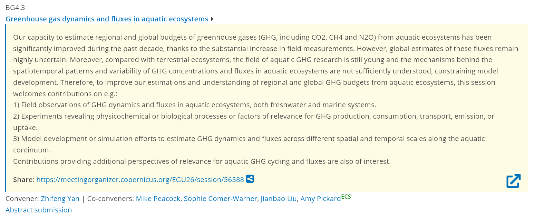The image size is (535, 220).
Task: Follow the meetingorganizer.copernicus.org session URL
Action: click(x=140, y=180)
